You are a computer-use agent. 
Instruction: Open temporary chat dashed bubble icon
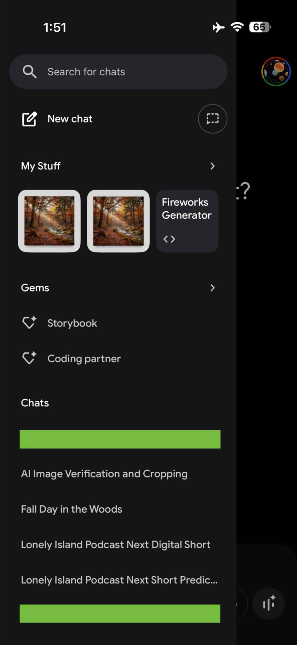[212, 119]
